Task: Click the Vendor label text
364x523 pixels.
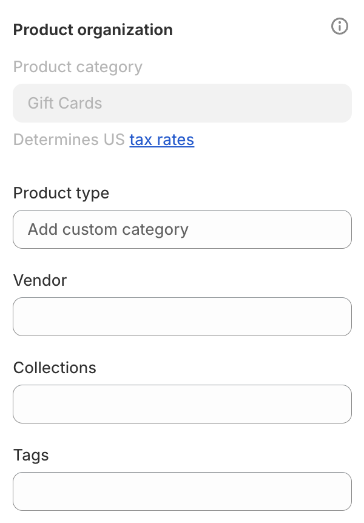Action: [x=40, y=280]
